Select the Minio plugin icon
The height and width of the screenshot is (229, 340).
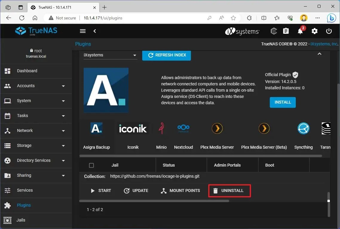click(161, 128)
